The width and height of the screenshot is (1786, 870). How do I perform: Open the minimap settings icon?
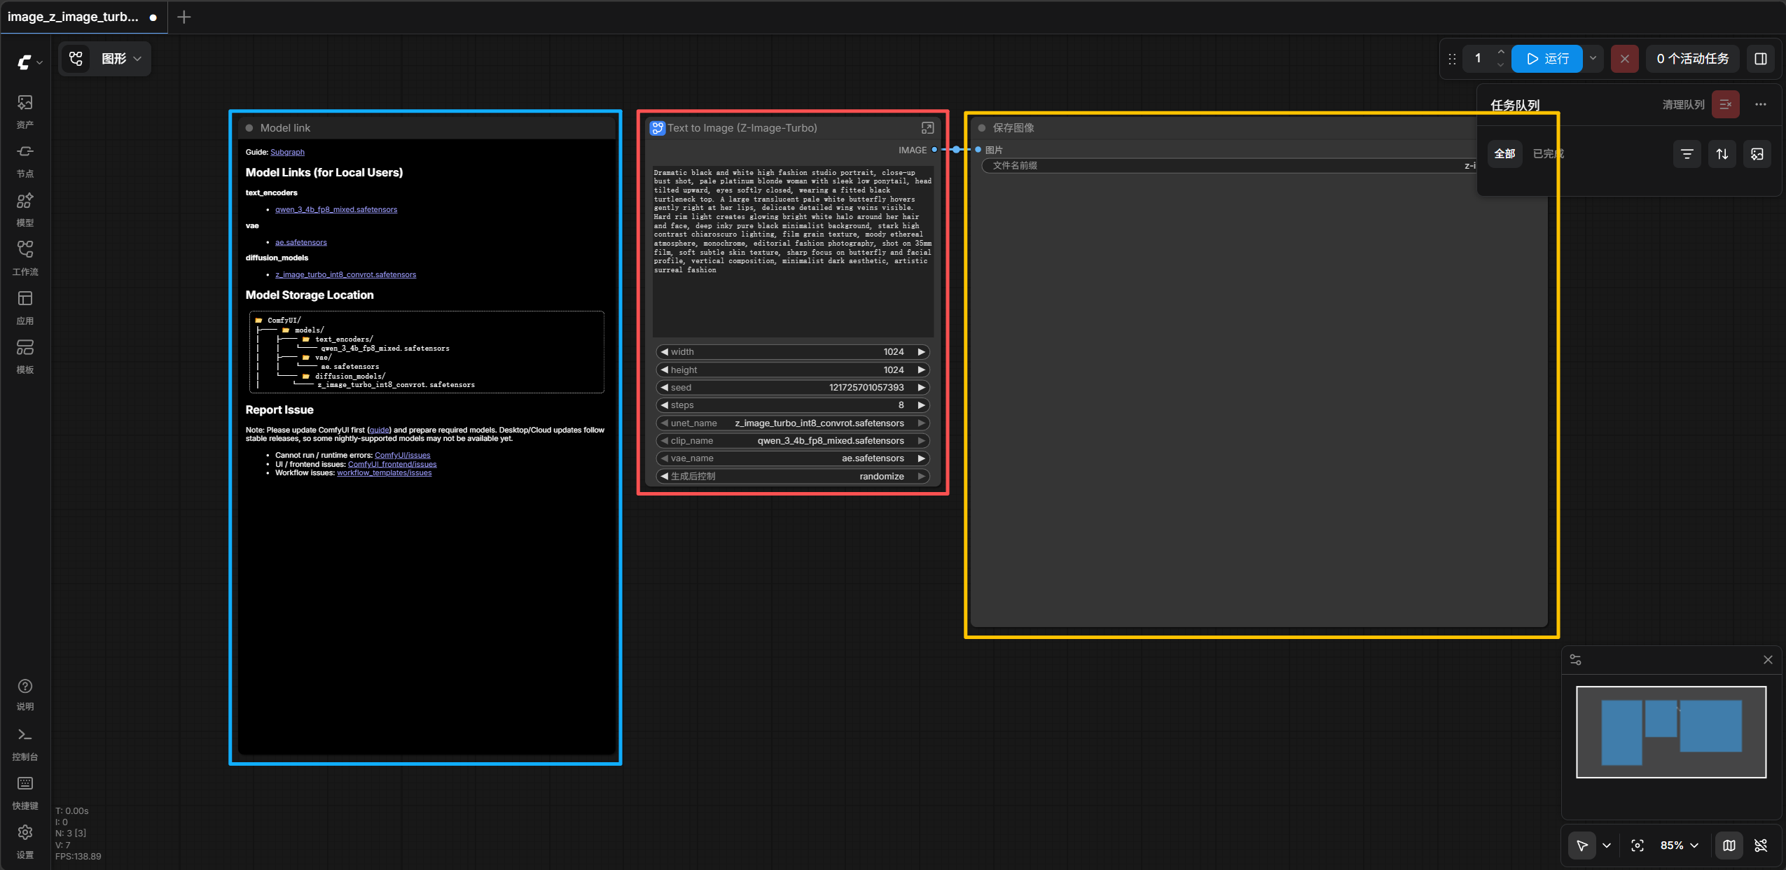(x=1576, y=660)
